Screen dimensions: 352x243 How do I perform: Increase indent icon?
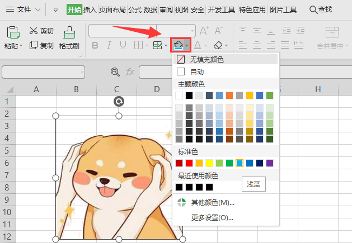pyautogui.click(x=301, y=31)
